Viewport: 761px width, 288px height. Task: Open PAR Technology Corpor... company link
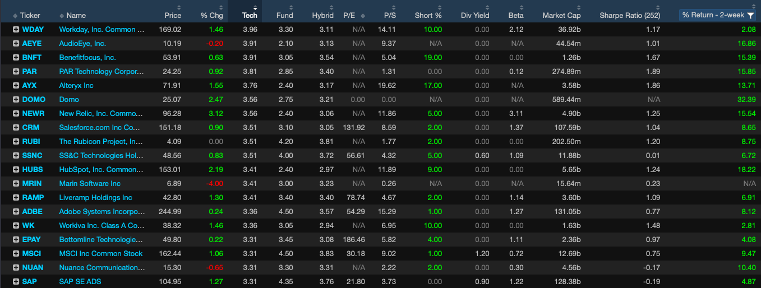(x=102, y=71)
